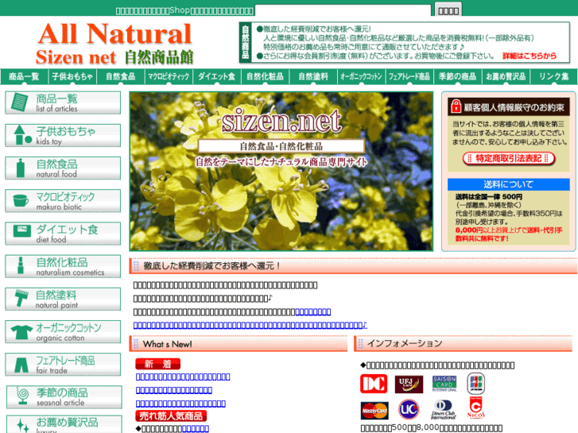This screenshot has width=578, height=433.
Task: Click the Saison Card logo
Action: (x=444, y=384)
